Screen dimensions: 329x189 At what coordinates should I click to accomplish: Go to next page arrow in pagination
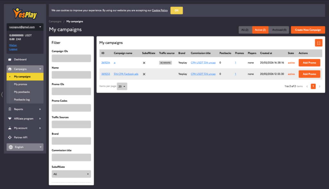320,86
